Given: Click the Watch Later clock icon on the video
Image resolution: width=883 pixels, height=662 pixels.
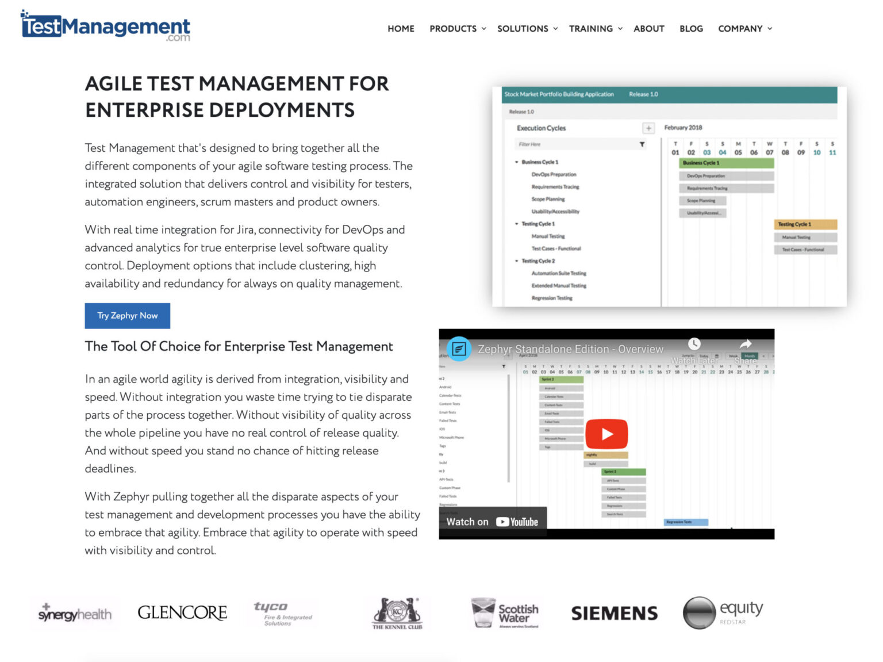Looking at the screenshot, I should click(x=694, y=345).
